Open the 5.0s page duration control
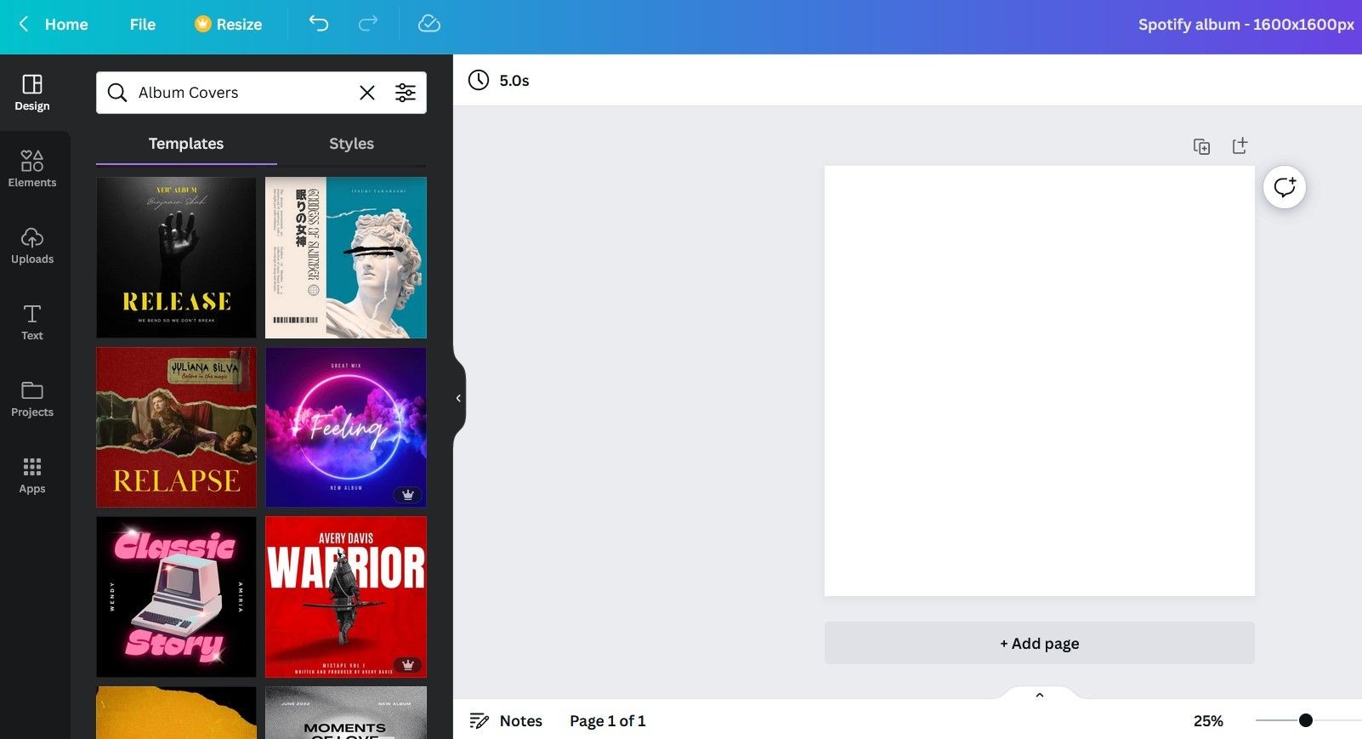1362x739 pixels. pos(499,80)
